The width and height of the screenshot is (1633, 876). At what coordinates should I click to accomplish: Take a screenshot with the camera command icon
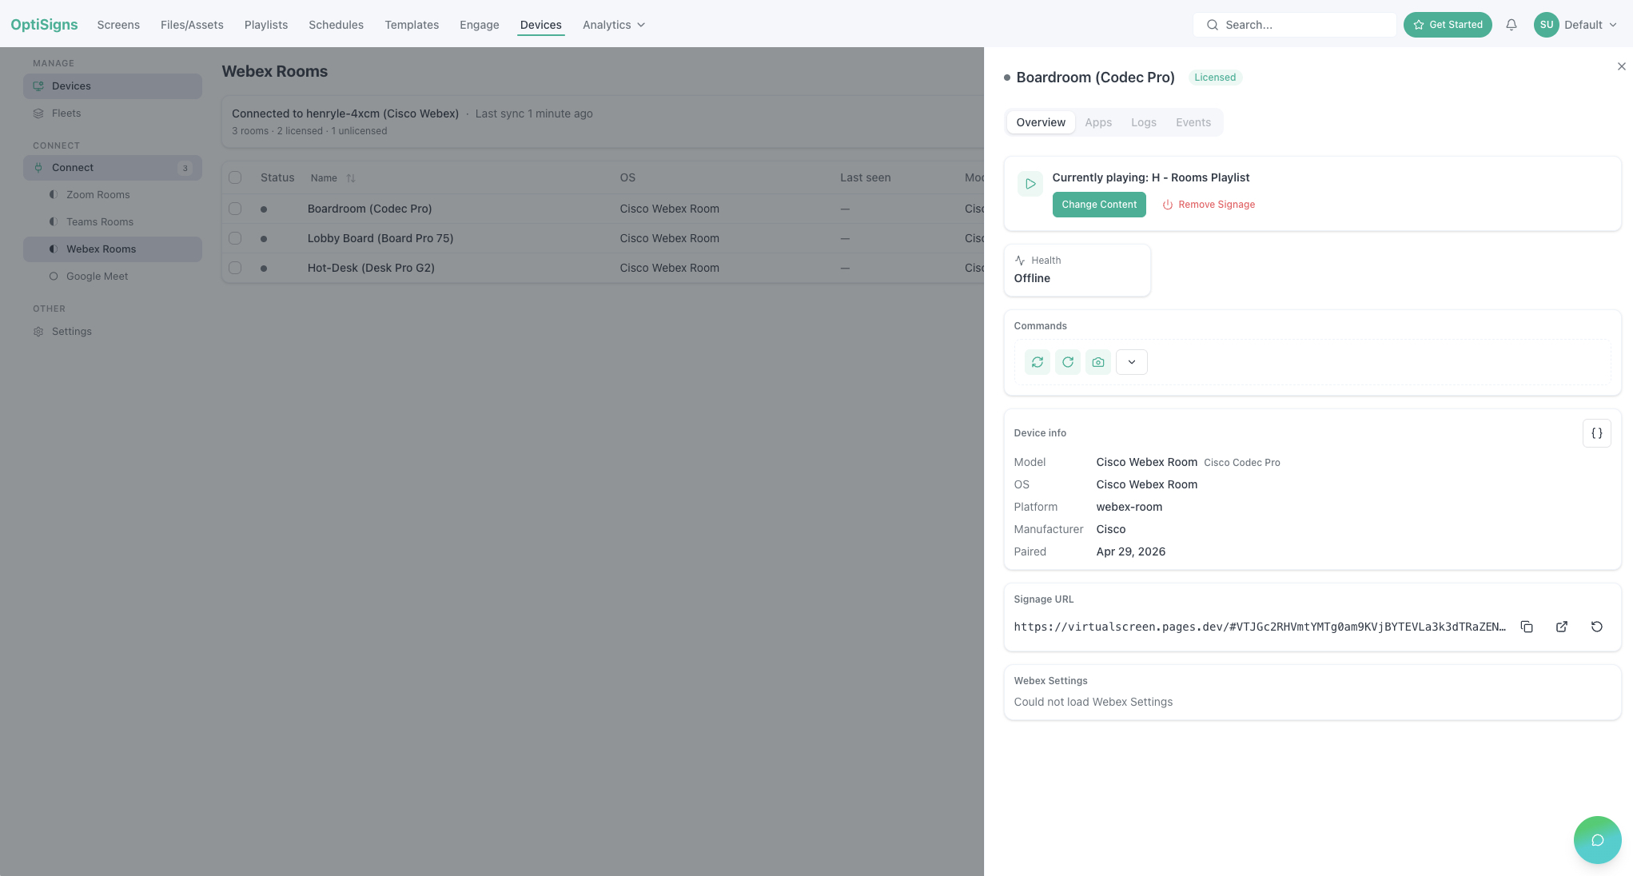pos(1098,362)
